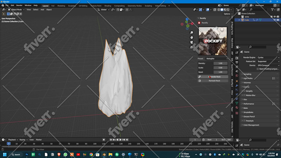Image resolution: width=281 pixels, height=158 pixels.
Task: Start timeline playback with play button
Action: (x=120, y=139)
